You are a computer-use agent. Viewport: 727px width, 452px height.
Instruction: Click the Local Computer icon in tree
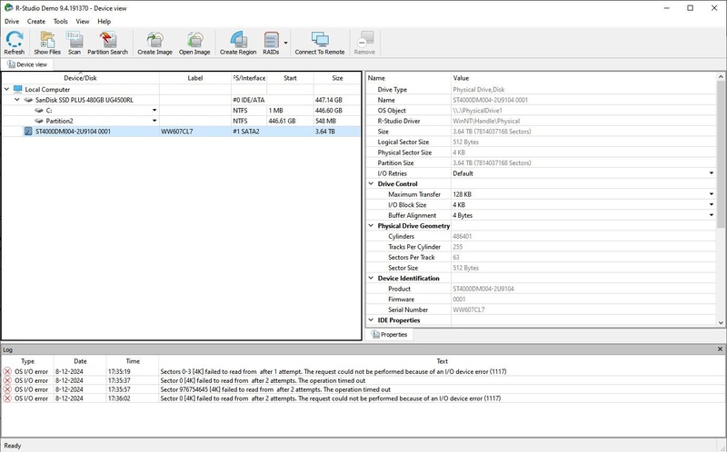coord(17,89)
